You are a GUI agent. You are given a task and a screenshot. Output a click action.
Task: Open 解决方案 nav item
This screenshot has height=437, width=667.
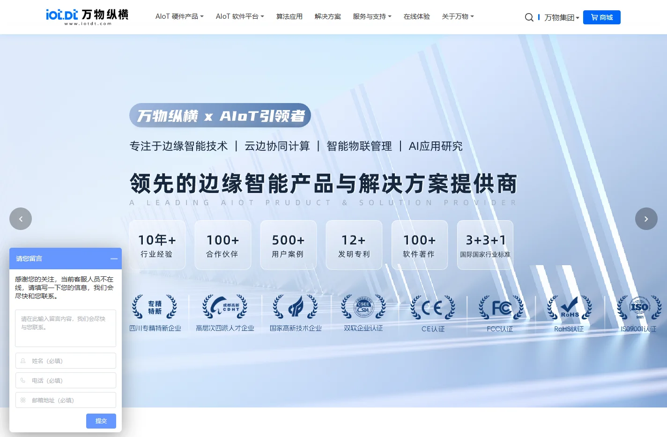coord(328,16)
